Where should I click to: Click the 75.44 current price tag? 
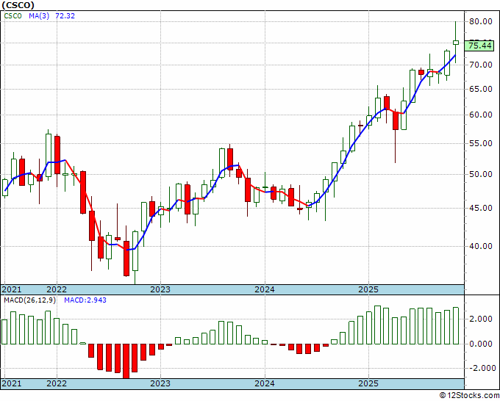tap(480, 46)
